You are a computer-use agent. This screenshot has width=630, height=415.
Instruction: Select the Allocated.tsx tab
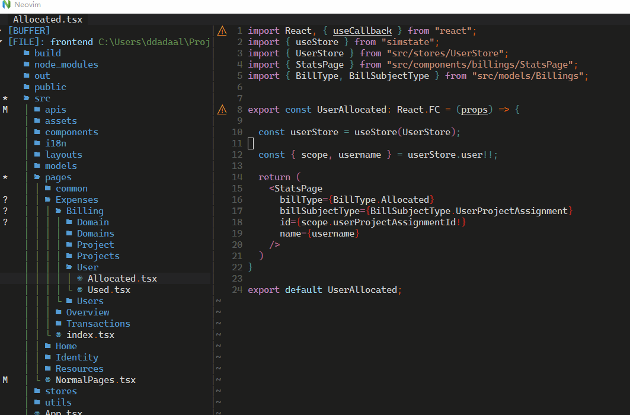pos(47,20)
